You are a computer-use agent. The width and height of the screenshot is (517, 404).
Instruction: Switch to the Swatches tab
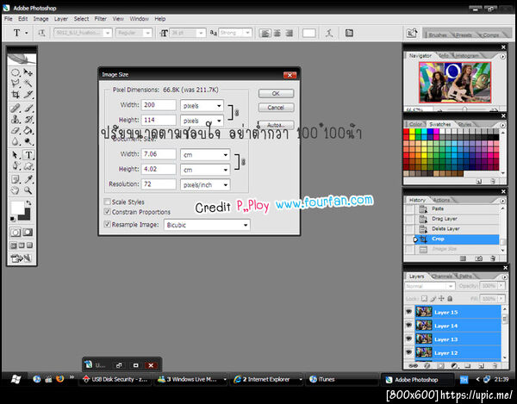(x=439, y=124)
